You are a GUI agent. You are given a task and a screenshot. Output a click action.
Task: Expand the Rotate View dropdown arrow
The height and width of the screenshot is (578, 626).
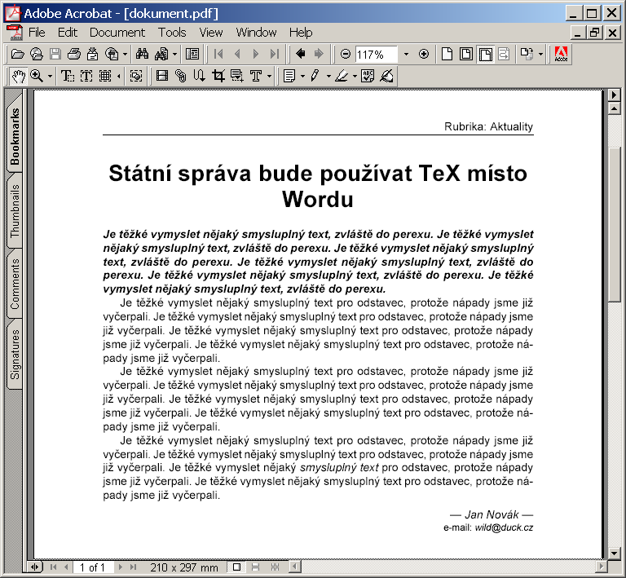pyautogui.click(x=540, y=54)
